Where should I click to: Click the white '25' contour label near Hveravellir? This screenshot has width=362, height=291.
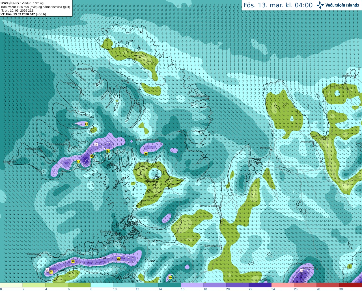coord(301,271)
